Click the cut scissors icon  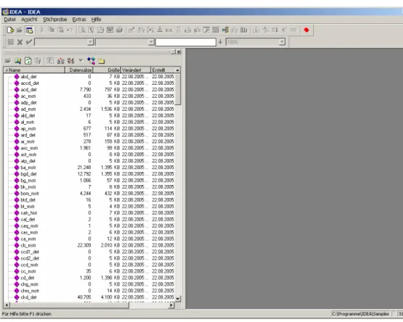pyautogui.click(x=41, y=30)
